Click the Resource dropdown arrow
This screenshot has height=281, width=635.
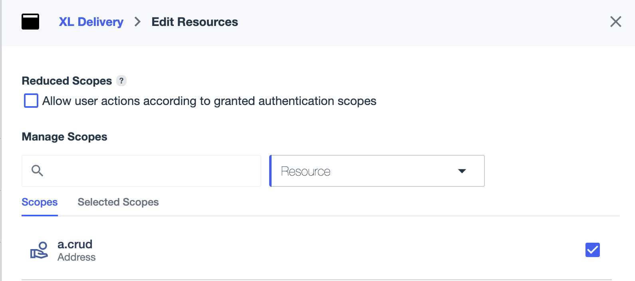[x=462, y=171]
